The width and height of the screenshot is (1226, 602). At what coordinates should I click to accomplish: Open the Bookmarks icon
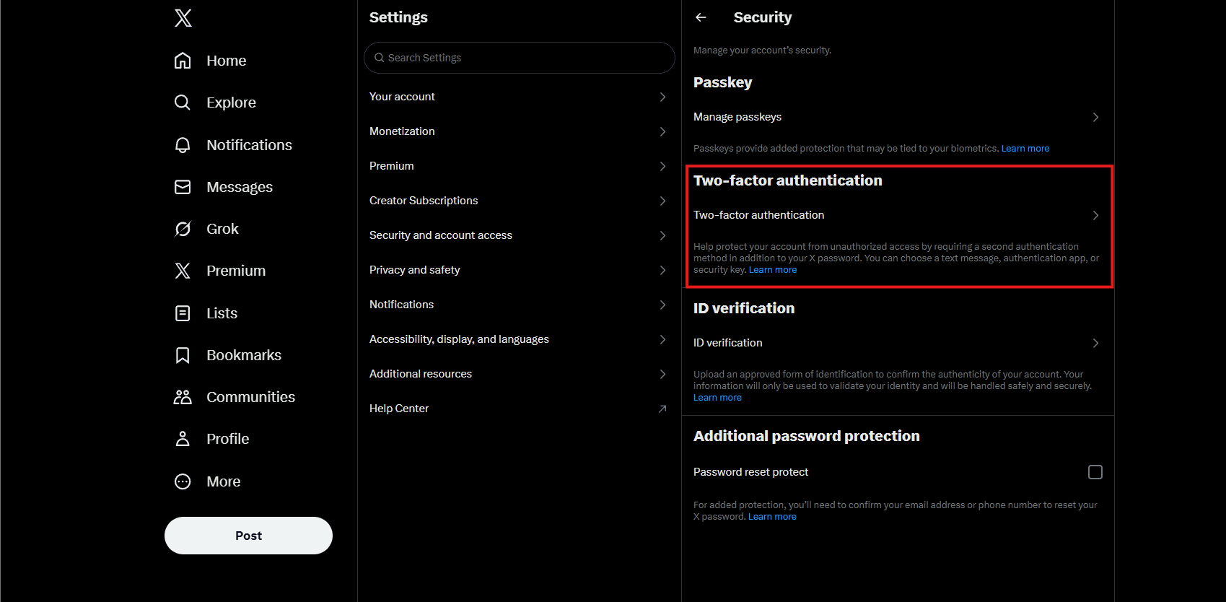pos(183,354)
